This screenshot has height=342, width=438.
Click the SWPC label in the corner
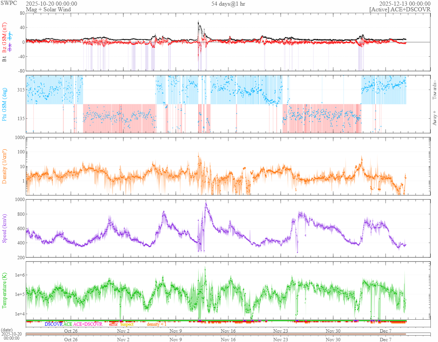tap(9, 3)
